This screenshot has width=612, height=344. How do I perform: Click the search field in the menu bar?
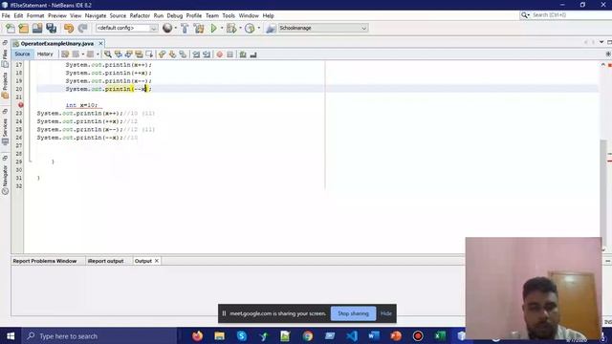(x=570, y=15)
